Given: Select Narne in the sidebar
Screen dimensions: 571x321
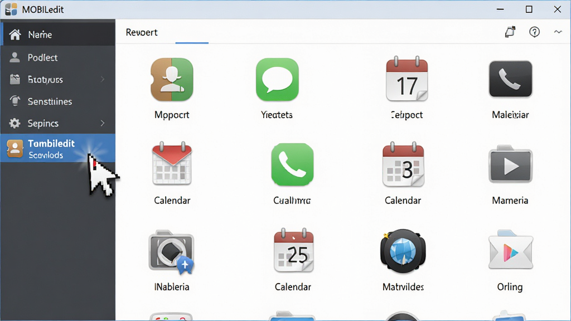Looking at the screenshot, I should coord(57,34).
